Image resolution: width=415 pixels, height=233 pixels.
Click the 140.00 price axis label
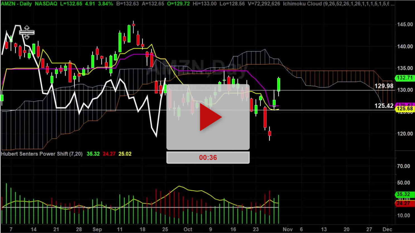coord(405,46)
